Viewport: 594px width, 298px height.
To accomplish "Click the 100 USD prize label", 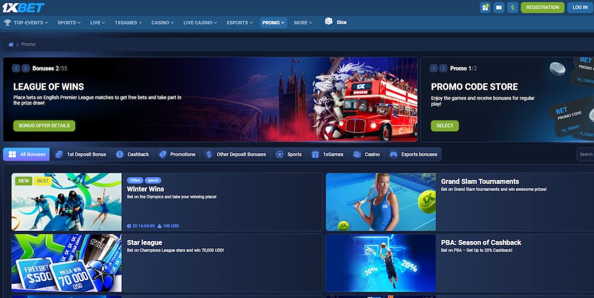I will point(168,226).
